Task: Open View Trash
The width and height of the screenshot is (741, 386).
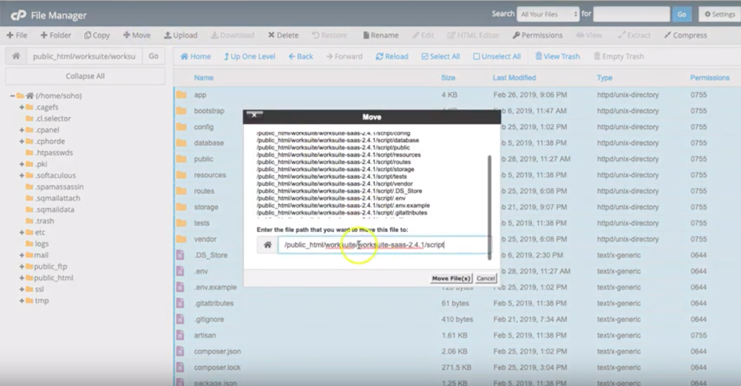Action: 557,56
